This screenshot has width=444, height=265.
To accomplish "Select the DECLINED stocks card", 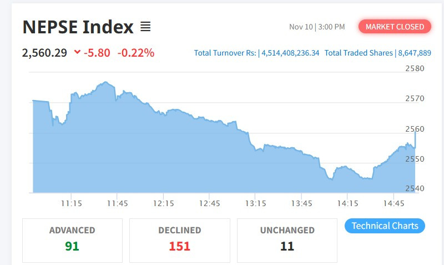I will 179,240.
